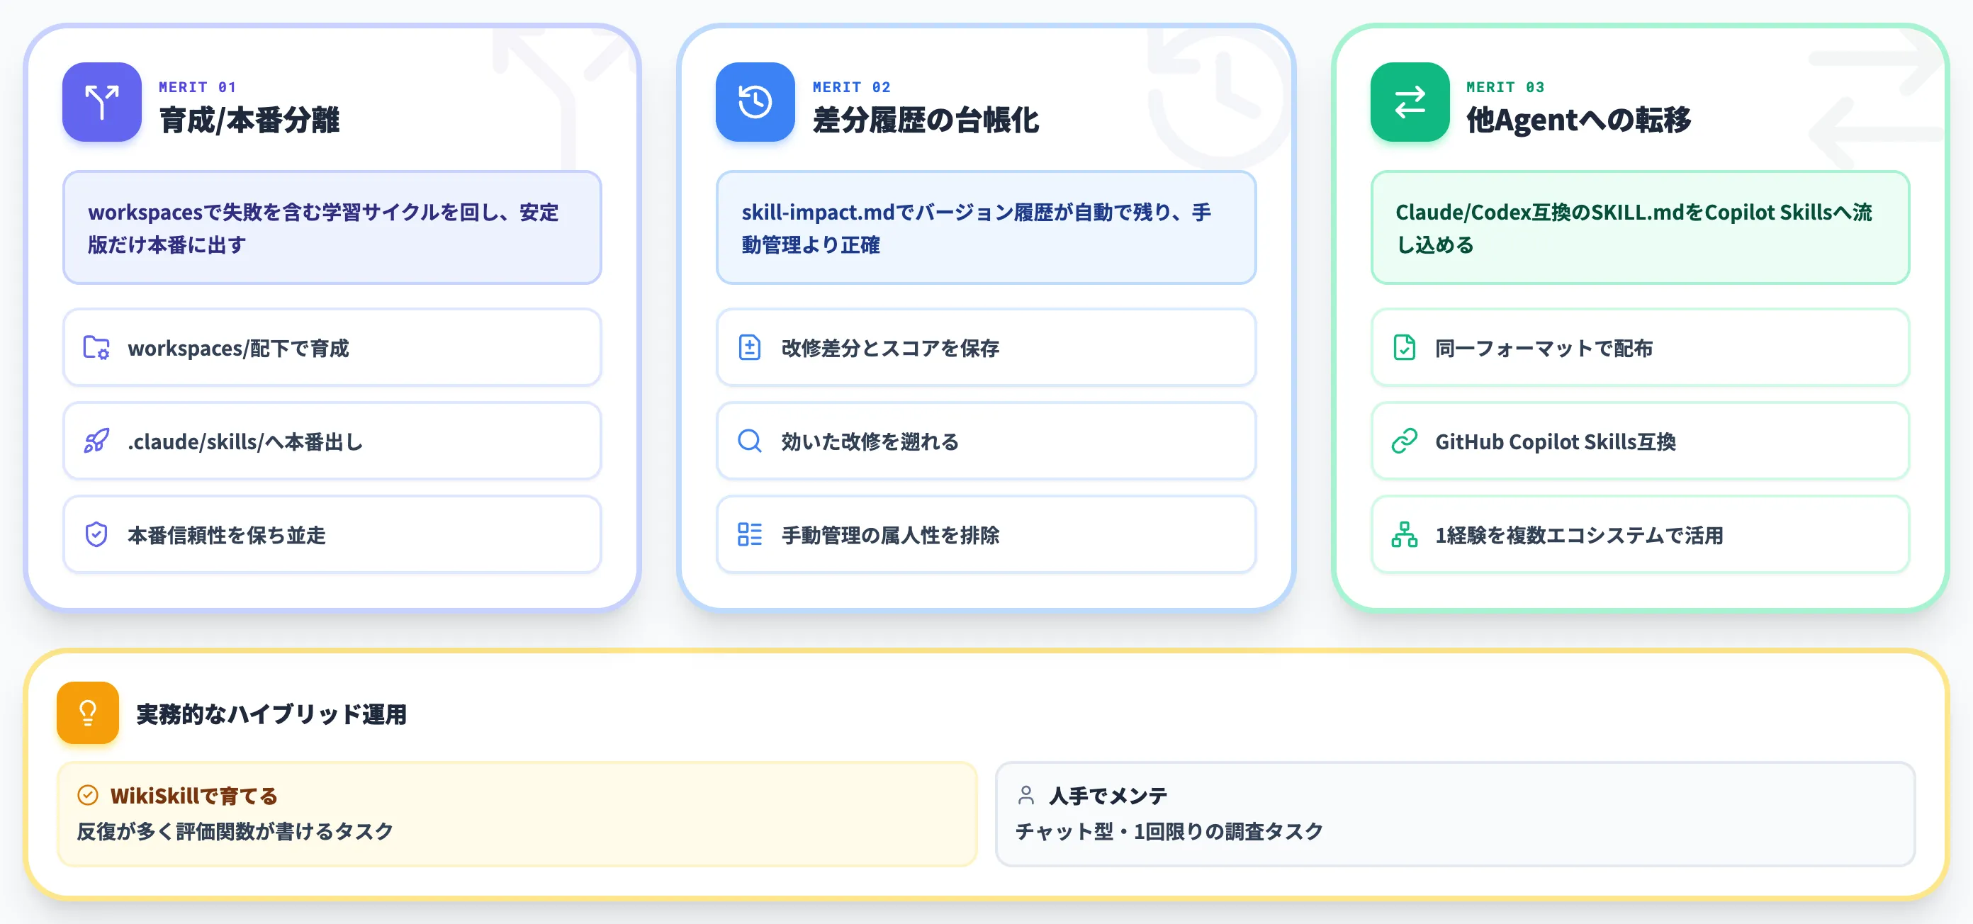The width and height of the screenshot is (1973, 924).
Task: Click the summary box starting with workspacesで失敗を含む
Action: (332, 228)
